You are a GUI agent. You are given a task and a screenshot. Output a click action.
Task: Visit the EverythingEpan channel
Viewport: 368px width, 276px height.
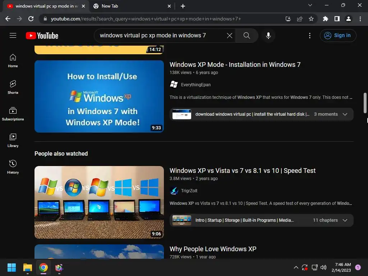(x=196, y=85)
